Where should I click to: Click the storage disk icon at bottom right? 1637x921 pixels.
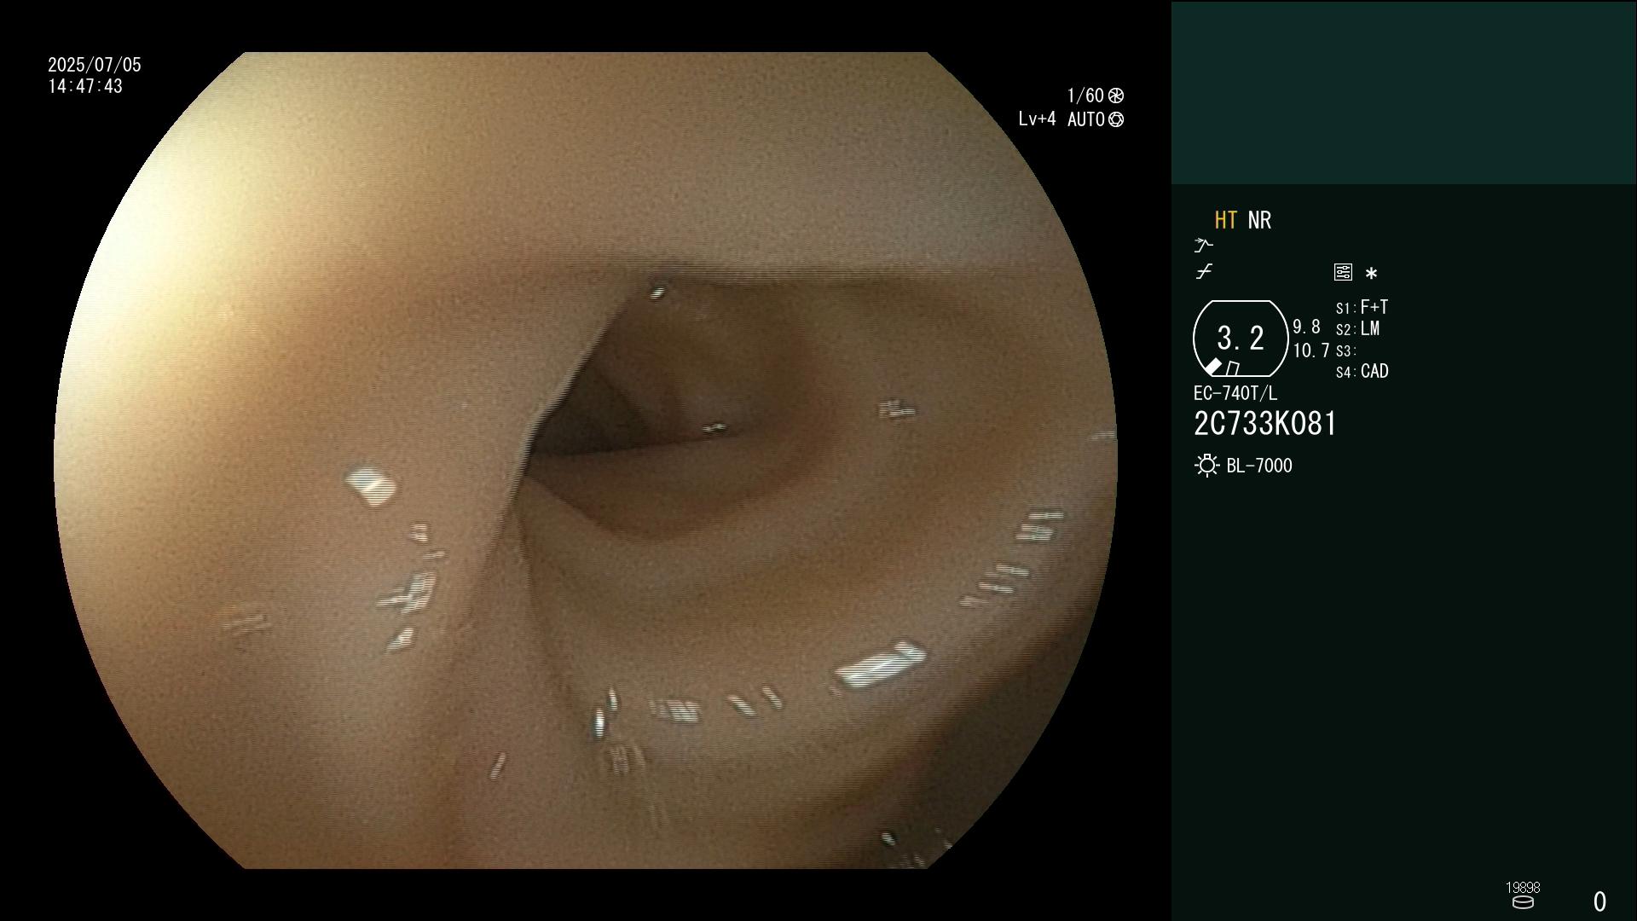pos(1523,902)
